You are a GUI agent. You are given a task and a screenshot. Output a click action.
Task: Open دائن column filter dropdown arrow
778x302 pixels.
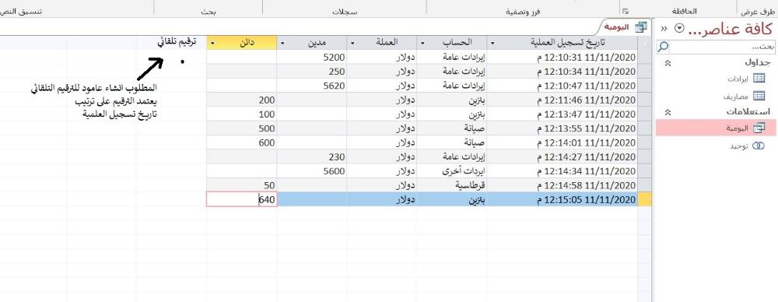[213, 43]
